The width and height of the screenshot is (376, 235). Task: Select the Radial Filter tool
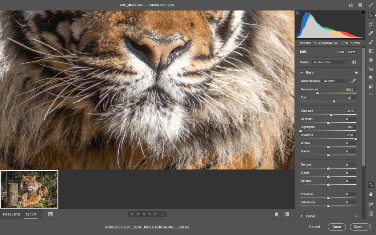coord(371,59)
